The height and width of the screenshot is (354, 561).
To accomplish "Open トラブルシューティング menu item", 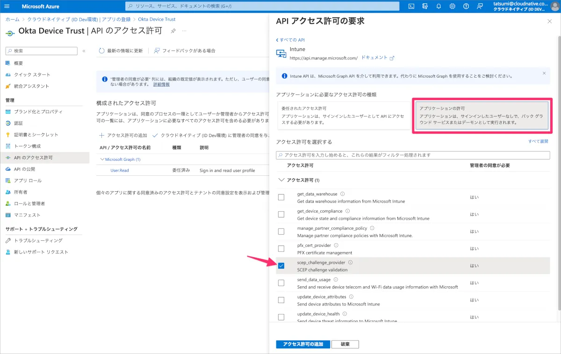I will 38,240.
